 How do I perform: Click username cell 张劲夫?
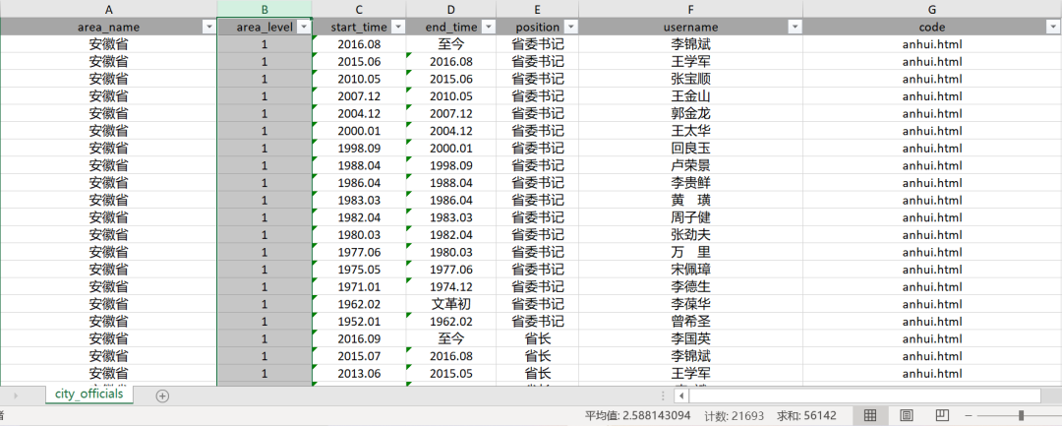[x=691, y=235]
